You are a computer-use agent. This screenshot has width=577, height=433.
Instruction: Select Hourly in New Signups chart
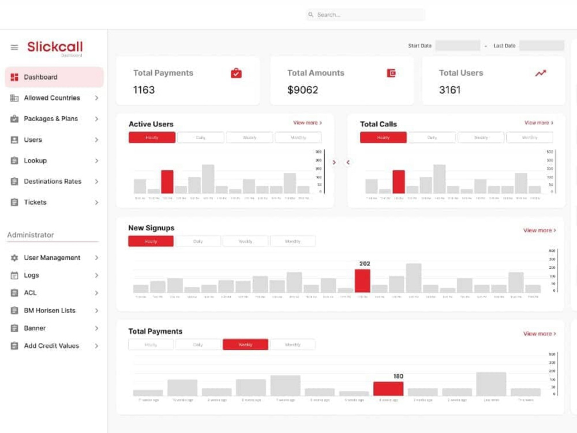pos(151,241)
